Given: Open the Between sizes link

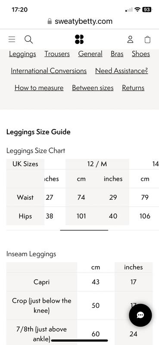Looking at the screenshot, I should [x=93, y=88].
